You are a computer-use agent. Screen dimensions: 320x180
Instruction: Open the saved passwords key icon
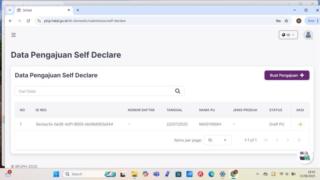coord(278,21)
